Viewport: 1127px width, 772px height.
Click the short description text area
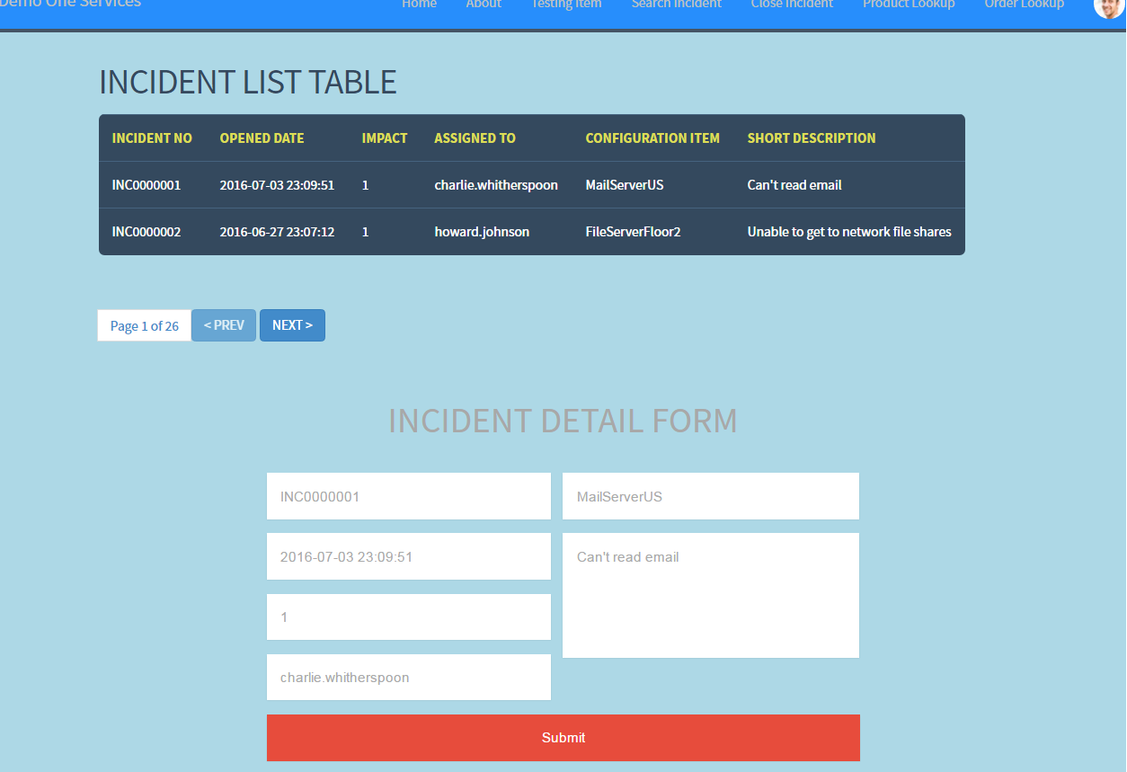click(710, 595)
